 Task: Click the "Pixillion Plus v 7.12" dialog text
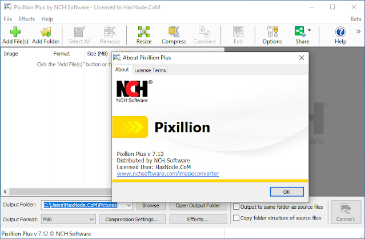(140, 154)
